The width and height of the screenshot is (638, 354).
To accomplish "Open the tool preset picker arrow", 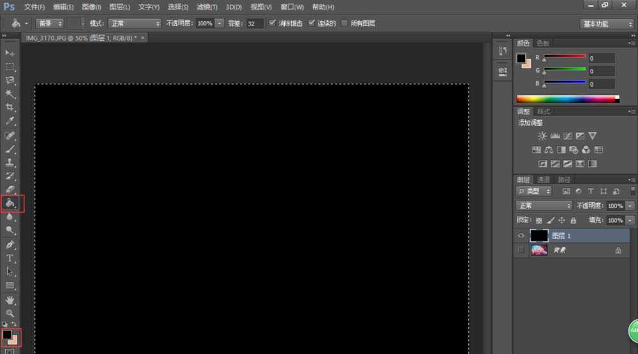I will [26, 24].
